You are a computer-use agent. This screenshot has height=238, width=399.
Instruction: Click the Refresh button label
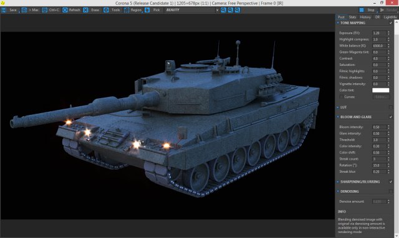tap(75, 10)
